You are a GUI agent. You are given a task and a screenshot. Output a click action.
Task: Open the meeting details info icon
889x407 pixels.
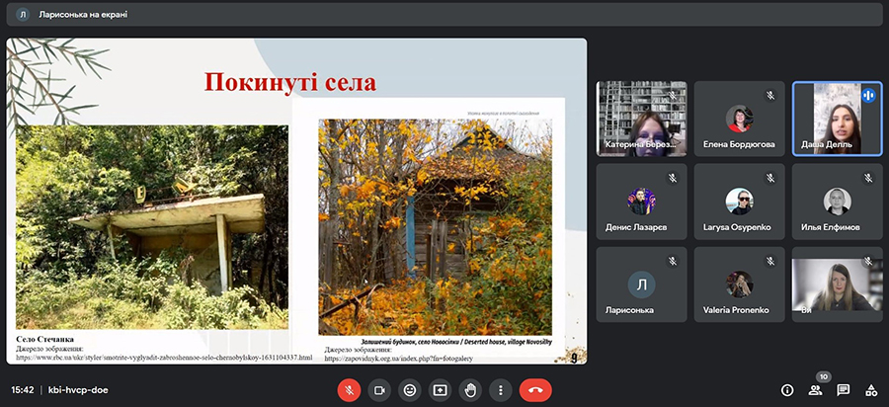coord(787,390)
